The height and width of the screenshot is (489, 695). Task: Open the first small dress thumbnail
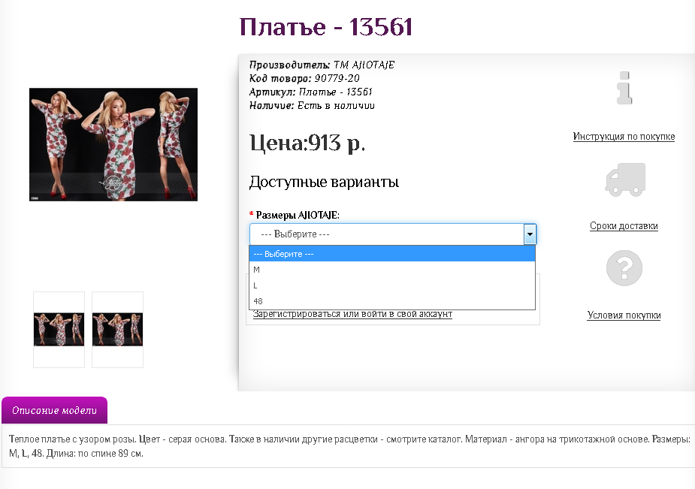[59, 330]
